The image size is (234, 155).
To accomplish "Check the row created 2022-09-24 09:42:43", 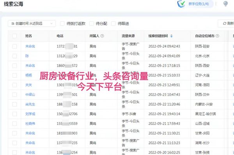I will (x=14, y=46).
